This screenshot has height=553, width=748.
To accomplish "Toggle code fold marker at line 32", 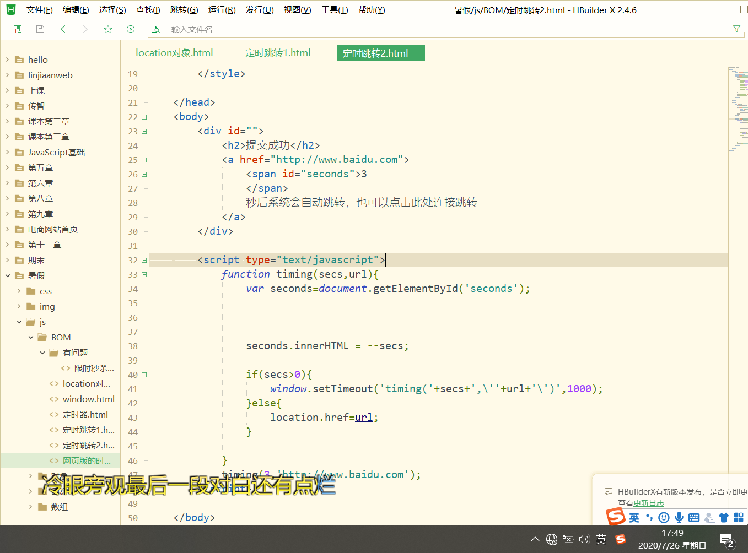I will tap(144, 260).
